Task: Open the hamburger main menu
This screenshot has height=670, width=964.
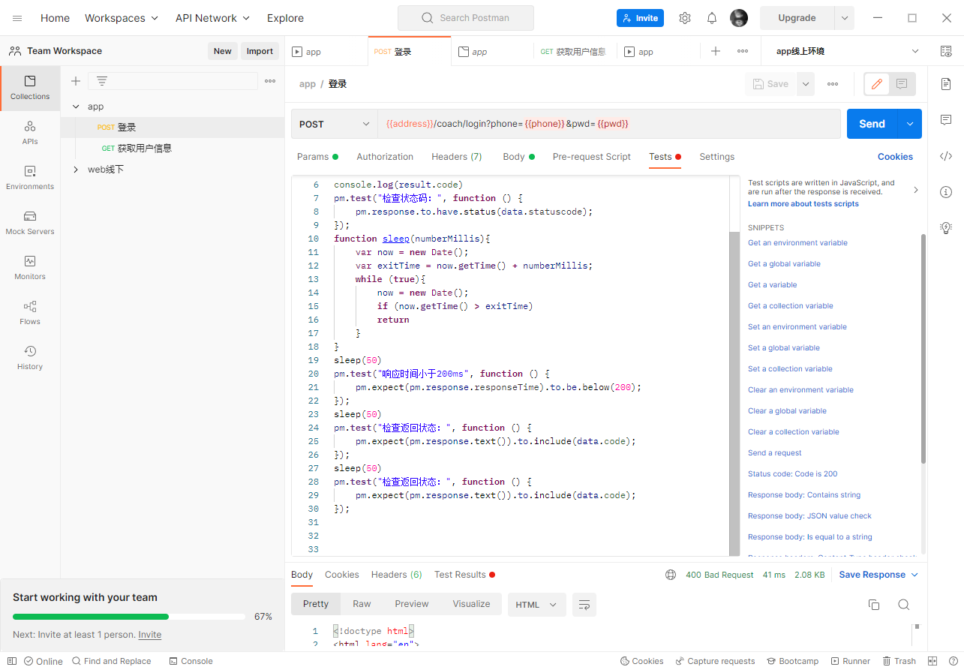Action: coord(17,18)
